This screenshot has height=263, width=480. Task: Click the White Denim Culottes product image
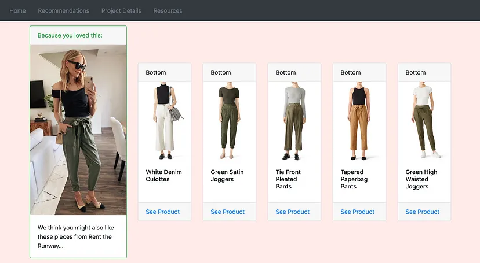pyautogui.click(x=165, y=122)
